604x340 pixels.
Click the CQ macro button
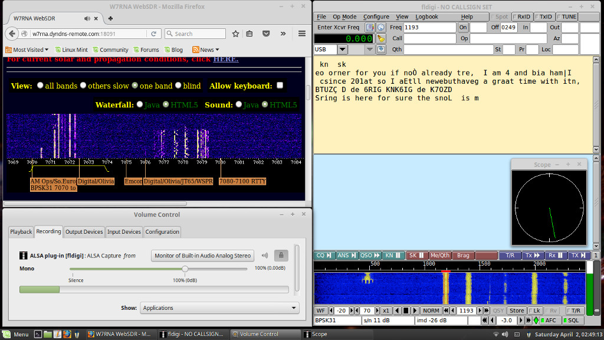[324, 255]
